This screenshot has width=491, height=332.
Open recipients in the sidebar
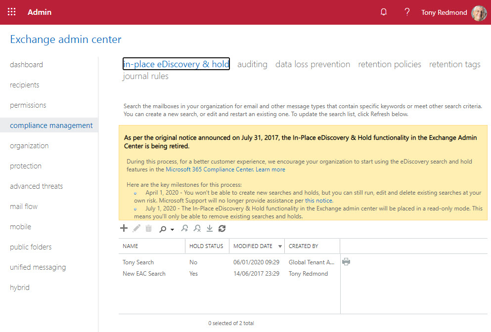(x=24, y=85)
